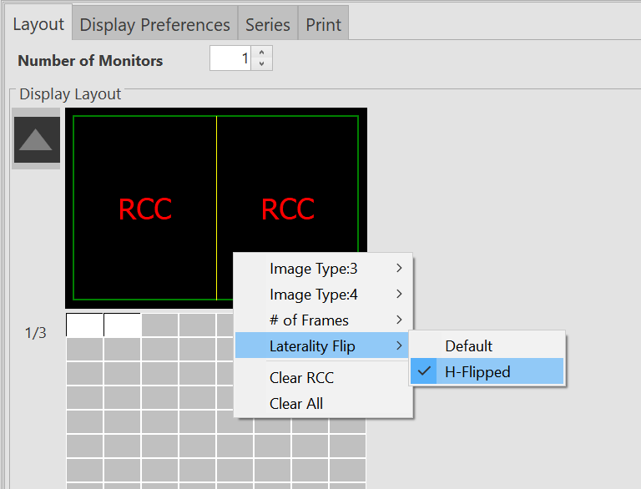
Task: Click the Number of Monitors input field
Action: 230,59
